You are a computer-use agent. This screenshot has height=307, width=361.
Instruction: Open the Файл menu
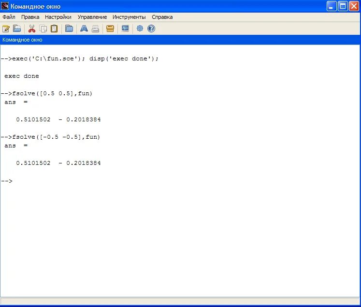tap(9, 17)
